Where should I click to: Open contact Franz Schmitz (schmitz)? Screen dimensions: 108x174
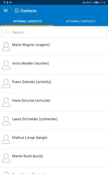54,83
